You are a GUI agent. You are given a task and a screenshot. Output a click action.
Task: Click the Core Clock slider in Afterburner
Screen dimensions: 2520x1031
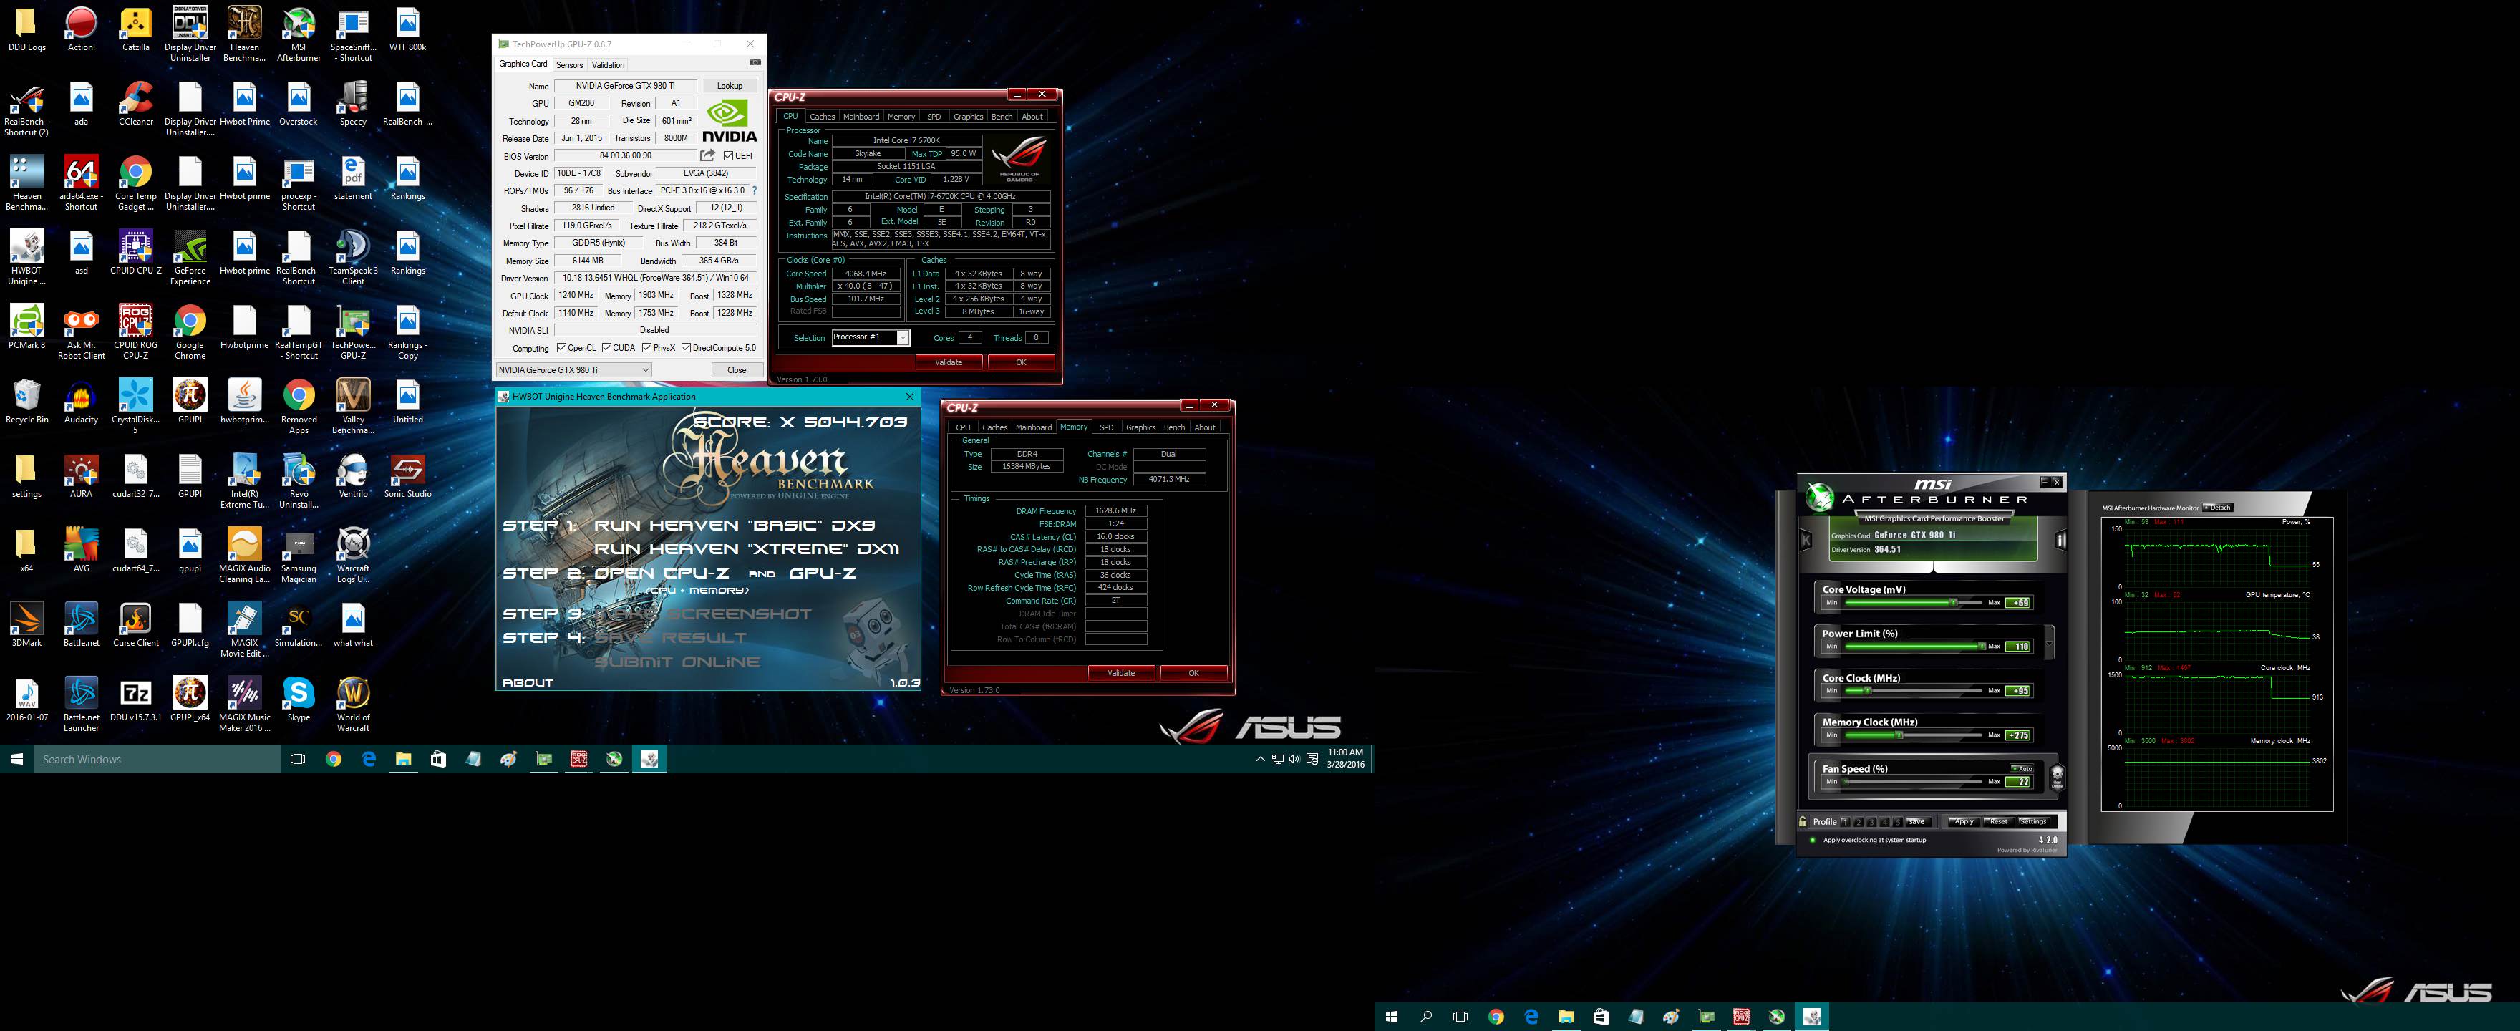[x=1912, y=691]
